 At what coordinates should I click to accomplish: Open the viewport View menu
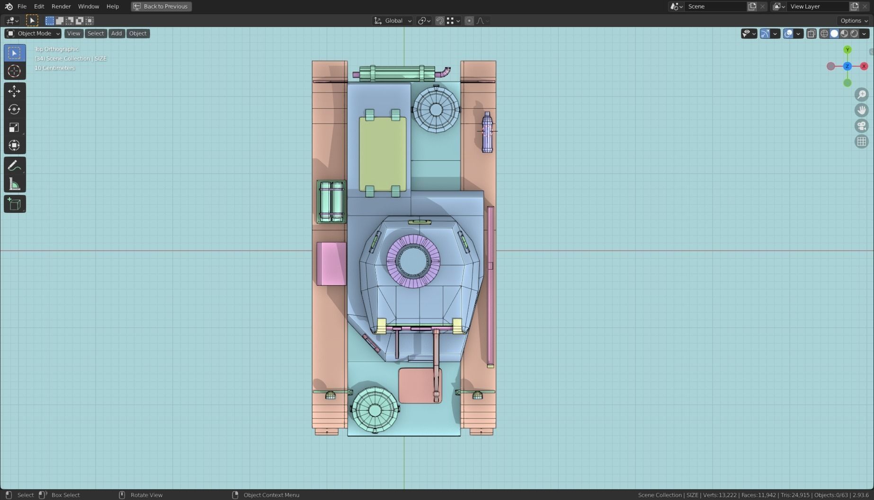pos(73,33)
